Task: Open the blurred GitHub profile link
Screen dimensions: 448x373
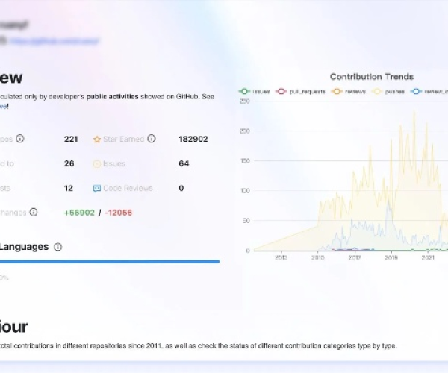Action: click(55, 41)
